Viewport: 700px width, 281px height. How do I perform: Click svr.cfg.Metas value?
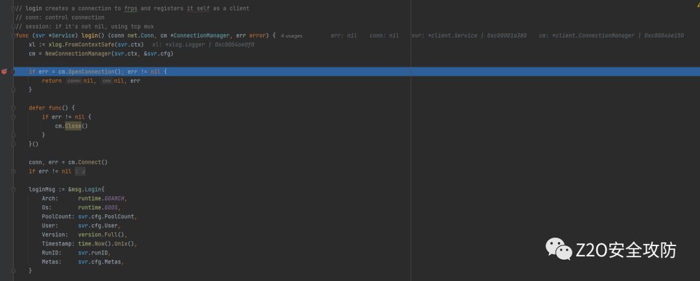coord(100,262)
